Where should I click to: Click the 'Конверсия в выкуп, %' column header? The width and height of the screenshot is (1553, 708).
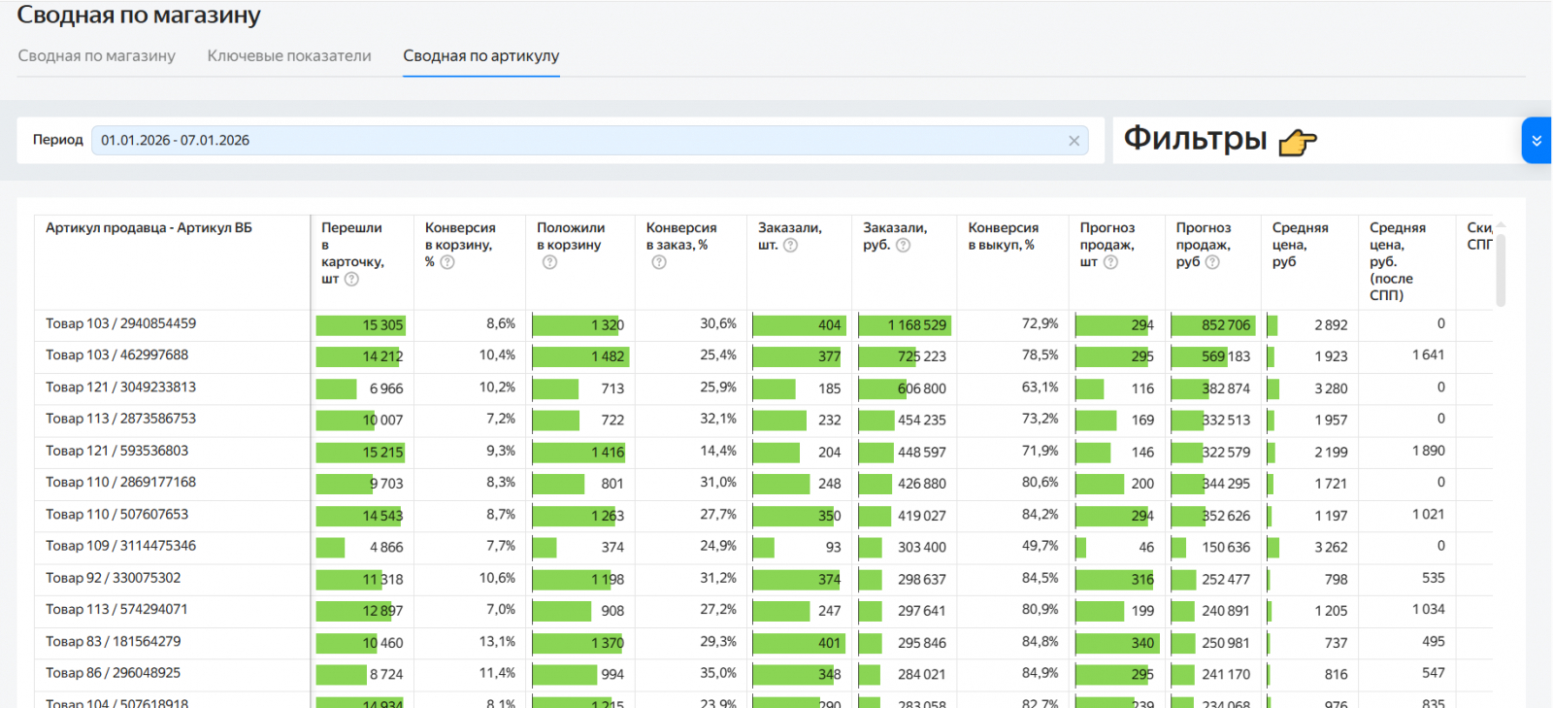pos(1003,236)
